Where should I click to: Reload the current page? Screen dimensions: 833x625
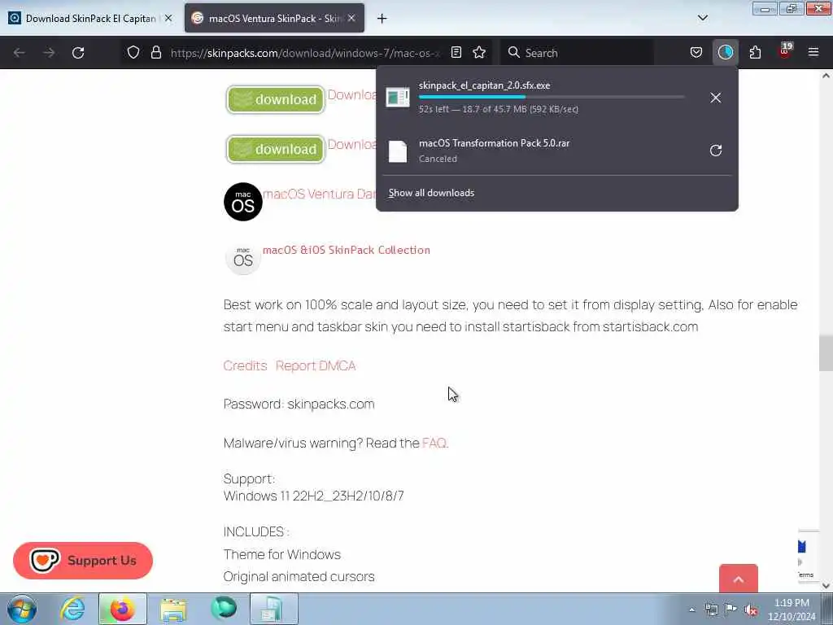[x=78, y=53]
